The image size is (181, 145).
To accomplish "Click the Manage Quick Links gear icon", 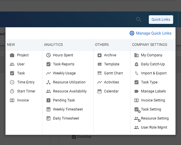I will click(x=132, y=33).
